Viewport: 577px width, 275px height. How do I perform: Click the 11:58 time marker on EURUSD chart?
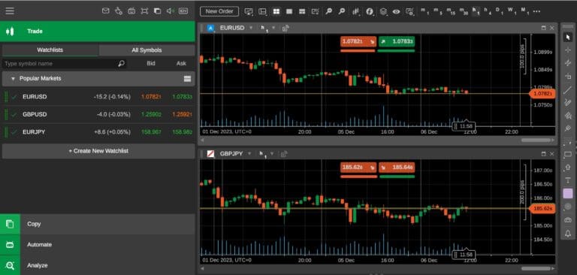tap(464, 126)
